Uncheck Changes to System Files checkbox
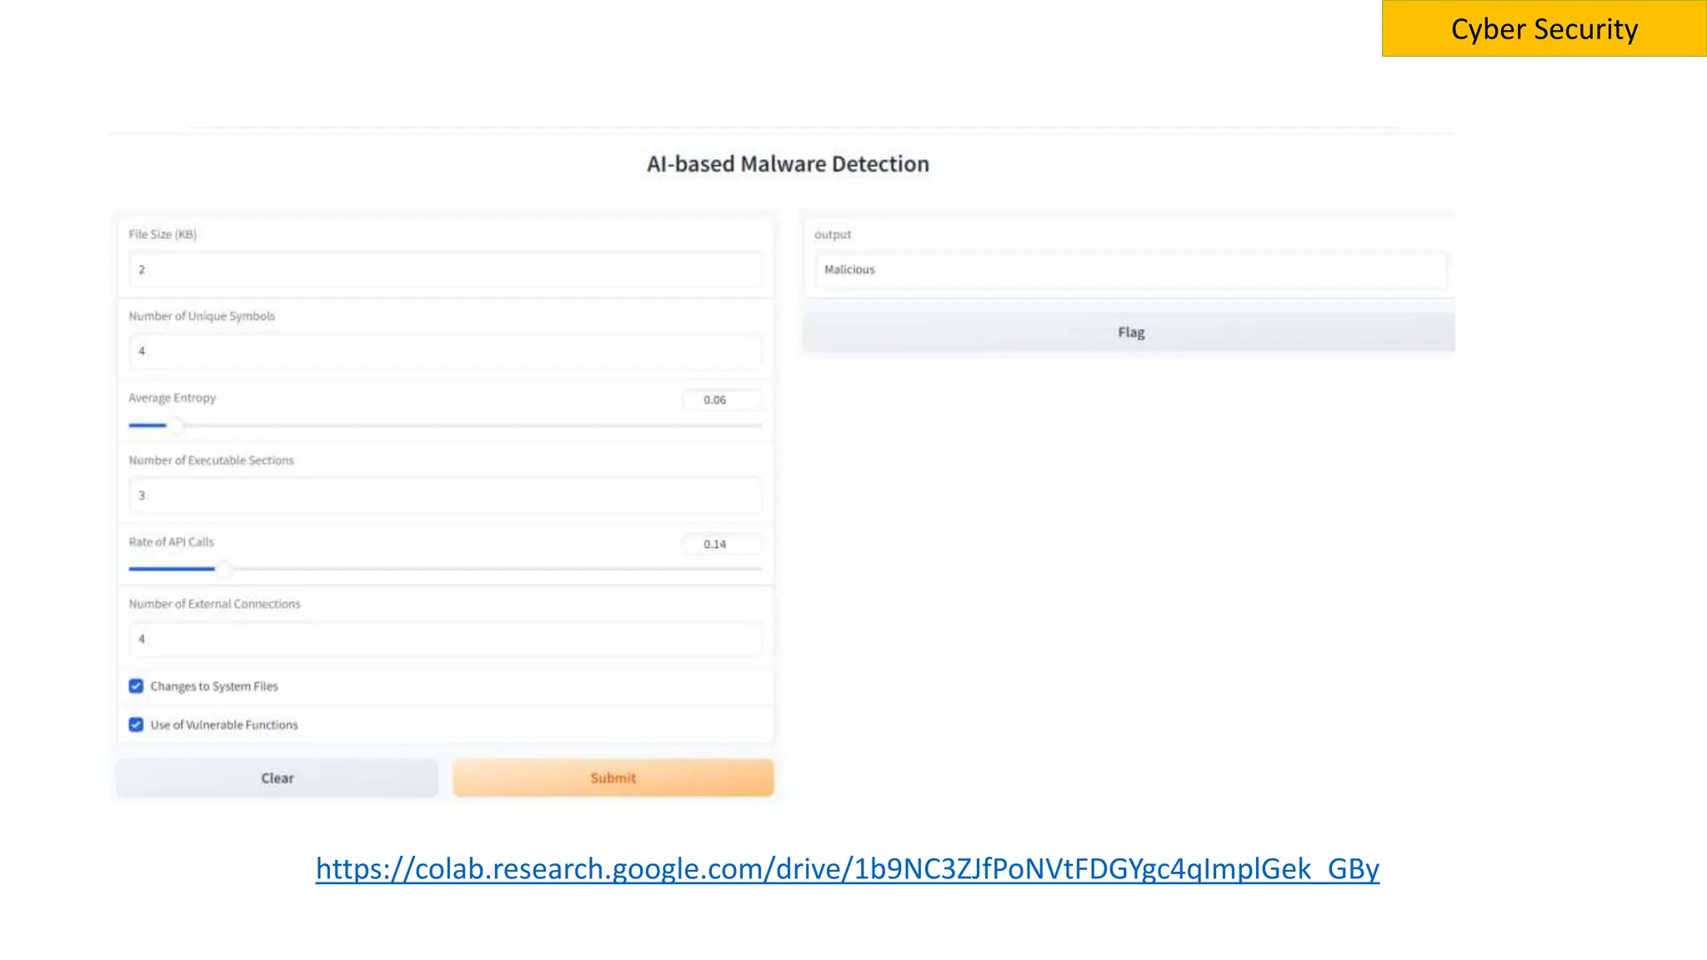The width and height of the screenshot is (1707, 960). tap(136, 686)
